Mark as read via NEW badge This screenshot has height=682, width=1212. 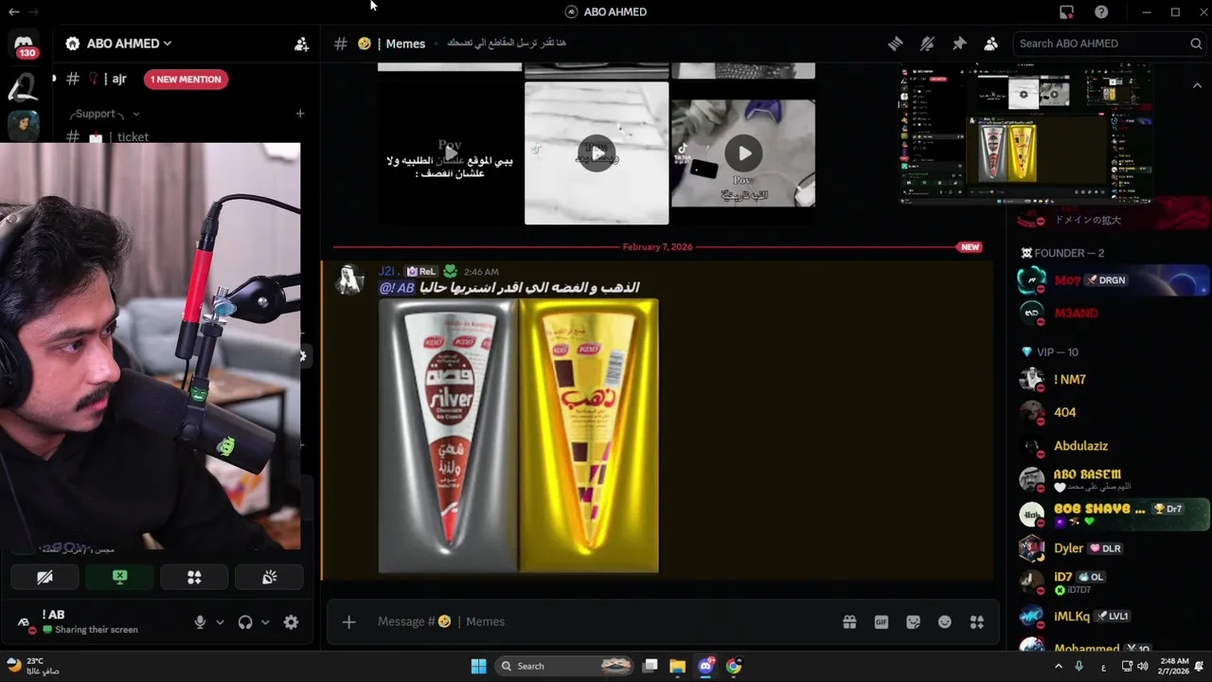pos(970,247)
